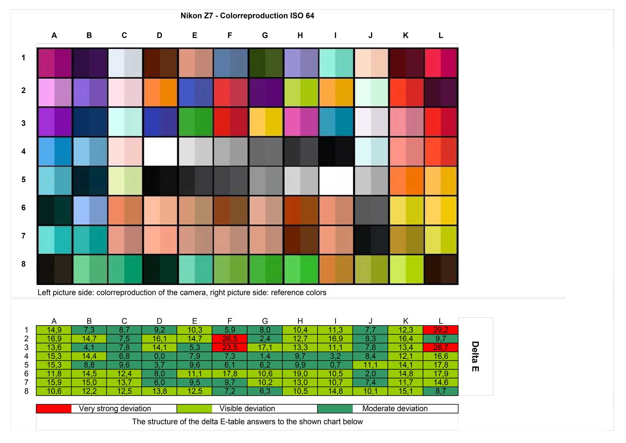
Task: Click the 'Delta E' vertical label
Action: pos(475,356)
